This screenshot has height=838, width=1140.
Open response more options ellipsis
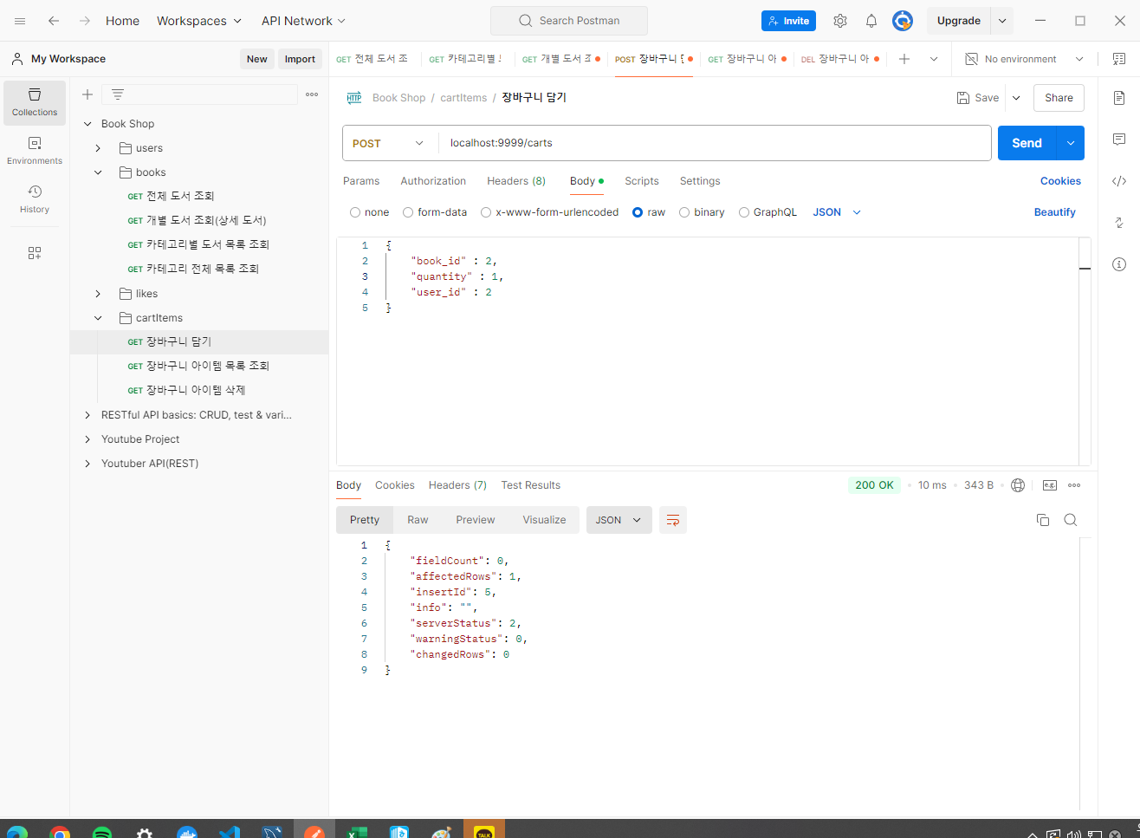[1074, 485]
